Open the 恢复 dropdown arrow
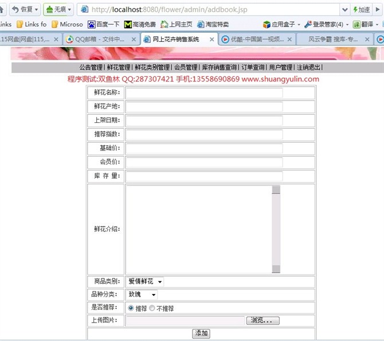Screen dimensions: 384x341 [37, 10]
